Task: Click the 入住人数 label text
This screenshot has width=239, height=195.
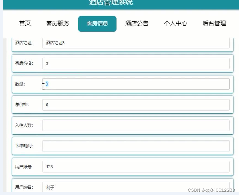Action: [24, 125]
